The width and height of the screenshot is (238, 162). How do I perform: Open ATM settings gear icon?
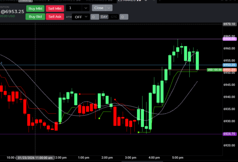tap(95, 17)
